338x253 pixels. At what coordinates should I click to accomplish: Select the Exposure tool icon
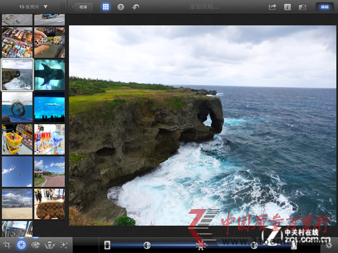pos(22,245)
